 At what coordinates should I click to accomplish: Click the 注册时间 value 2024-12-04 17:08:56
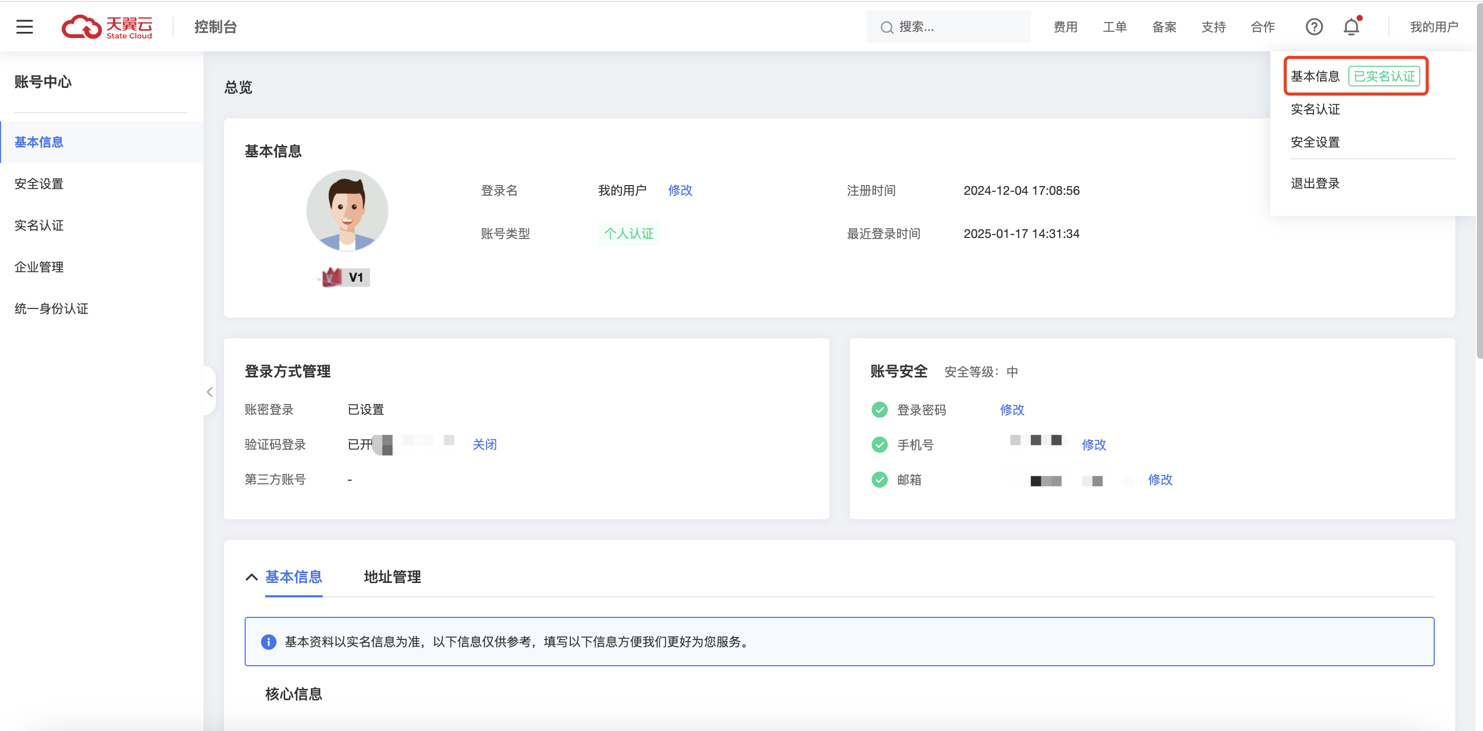pos(1021,190)
